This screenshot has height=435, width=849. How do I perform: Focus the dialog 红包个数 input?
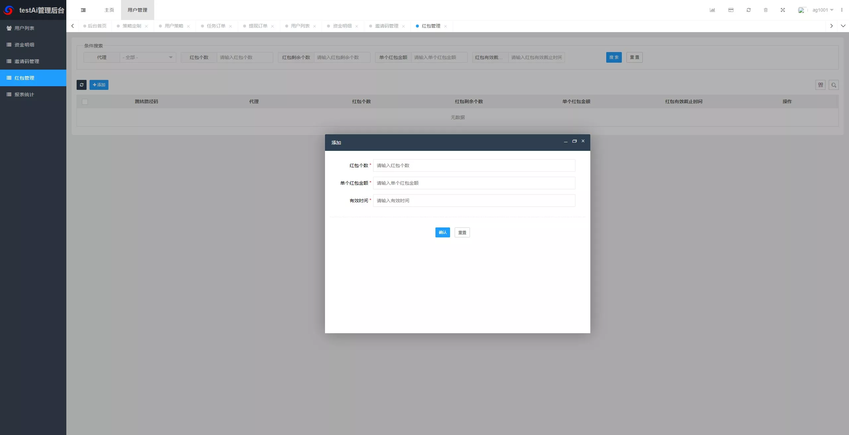pos(474,165)
